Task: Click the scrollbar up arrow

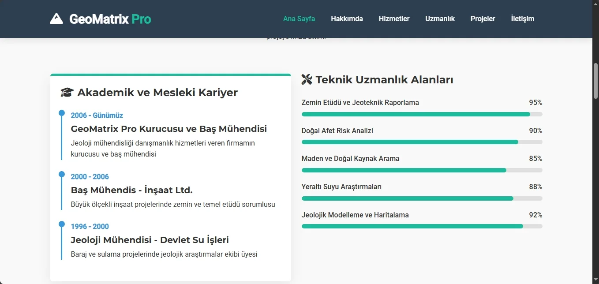Action: 595,4
